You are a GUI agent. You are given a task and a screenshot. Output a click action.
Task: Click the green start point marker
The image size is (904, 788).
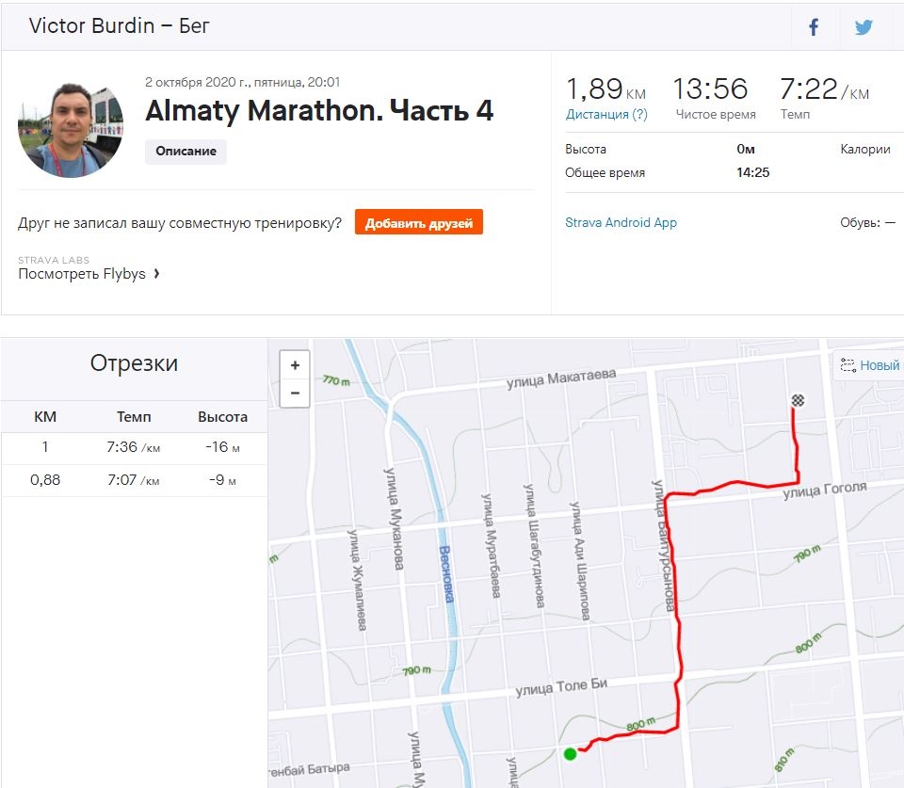(570, 753)
